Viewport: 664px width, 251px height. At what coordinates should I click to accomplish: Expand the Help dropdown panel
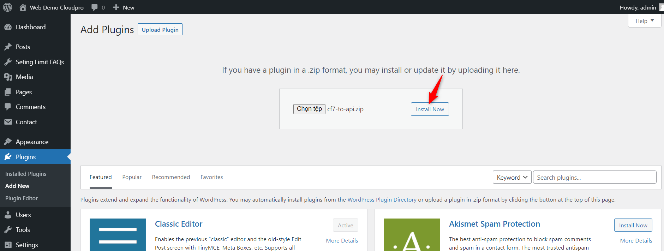[x=645, y=21]
